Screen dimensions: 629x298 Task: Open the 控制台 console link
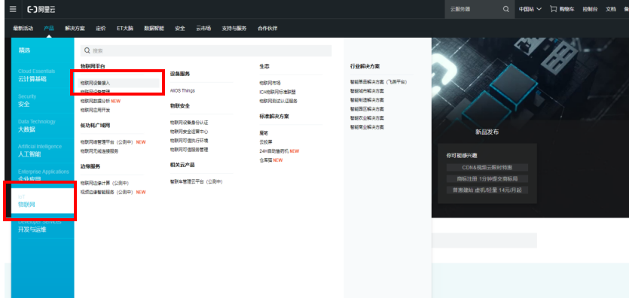(x=590, y=9)
